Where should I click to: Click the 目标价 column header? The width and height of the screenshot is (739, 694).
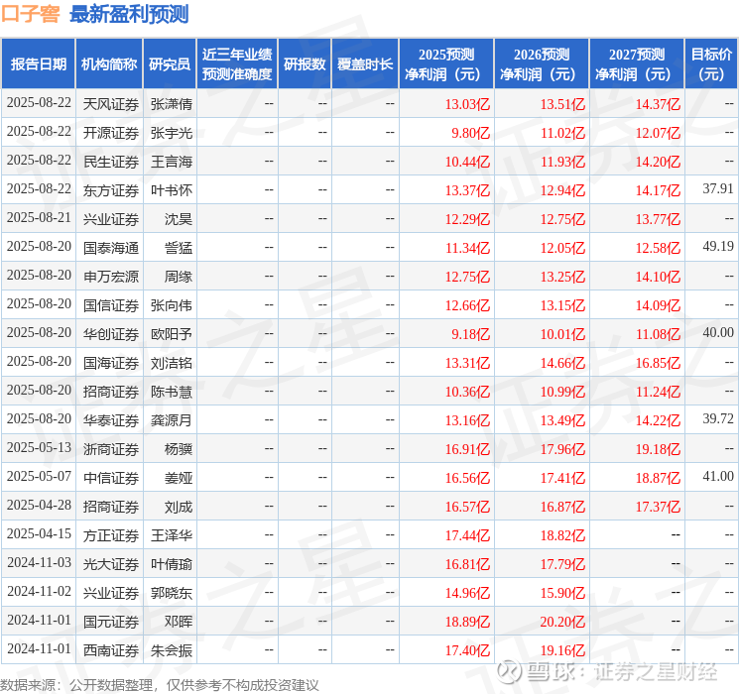pyautogui.click(x=711, y=64)
